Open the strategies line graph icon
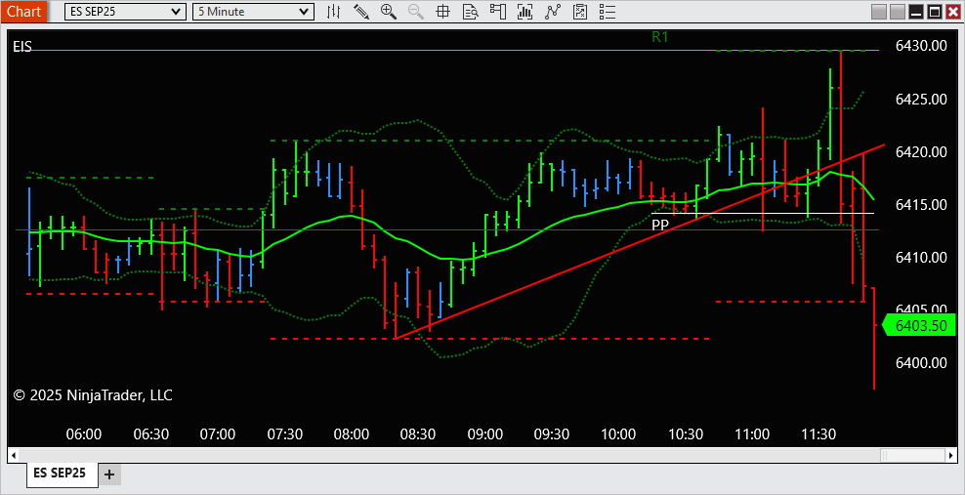This screenshot has width=965, height=495. pos(553,11)
